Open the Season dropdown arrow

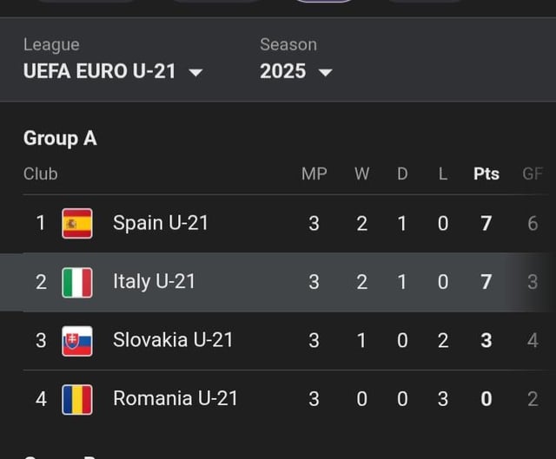pos(326,72)
